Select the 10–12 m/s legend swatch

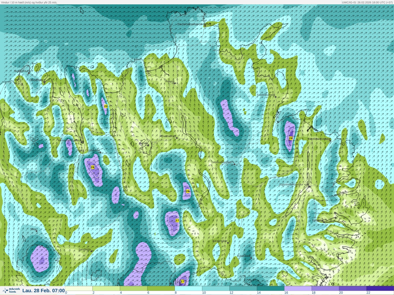coord(216,289)
